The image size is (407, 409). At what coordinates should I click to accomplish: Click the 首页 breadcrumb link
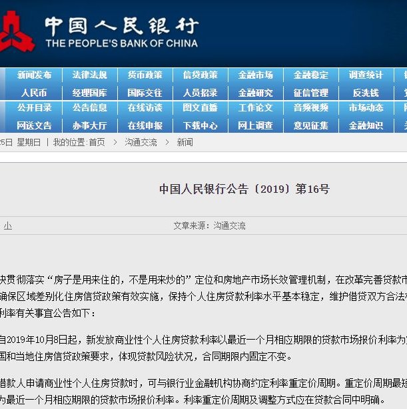pyautogui.click(x=97, y=142)
